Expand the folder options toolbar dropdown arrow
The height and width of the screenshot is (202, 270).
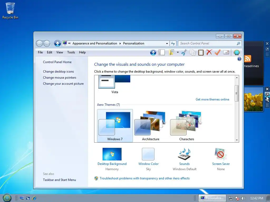pyautogui.click(x=178, y=52)
